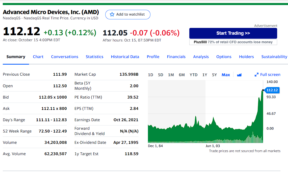Click the Previous Close value 111.99

[x=60, y=74]
